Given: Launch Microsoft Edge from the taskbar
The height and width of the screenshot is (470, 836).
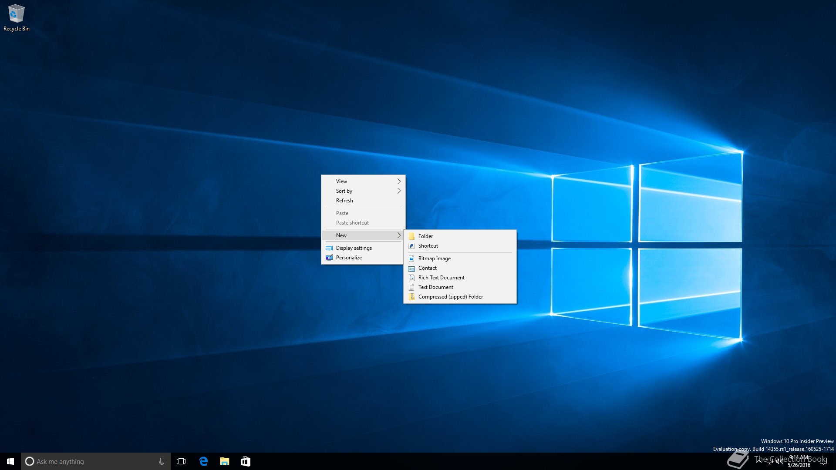Looking at the screenshot, I should coord(203,461).
